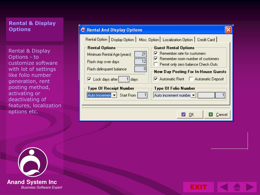The height and width of the screenshot is (195, 260).
Task: Click the dialog title bar application icon
Action: click(83, 30)
